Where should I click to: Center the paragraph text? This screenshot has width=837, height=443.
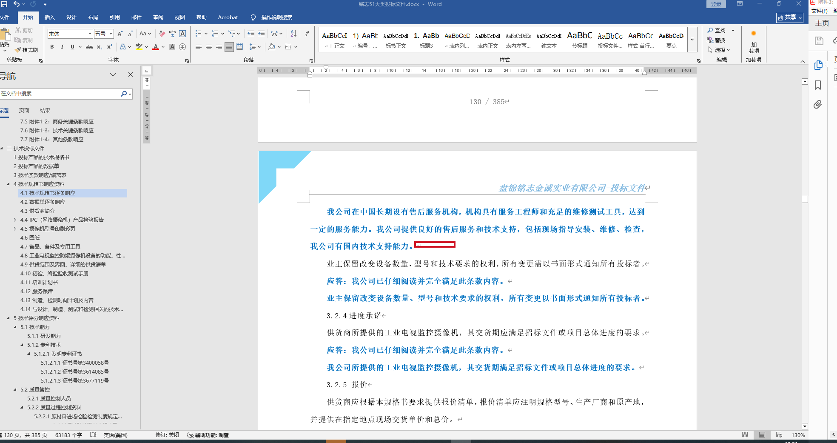click(x=209, y=47)
